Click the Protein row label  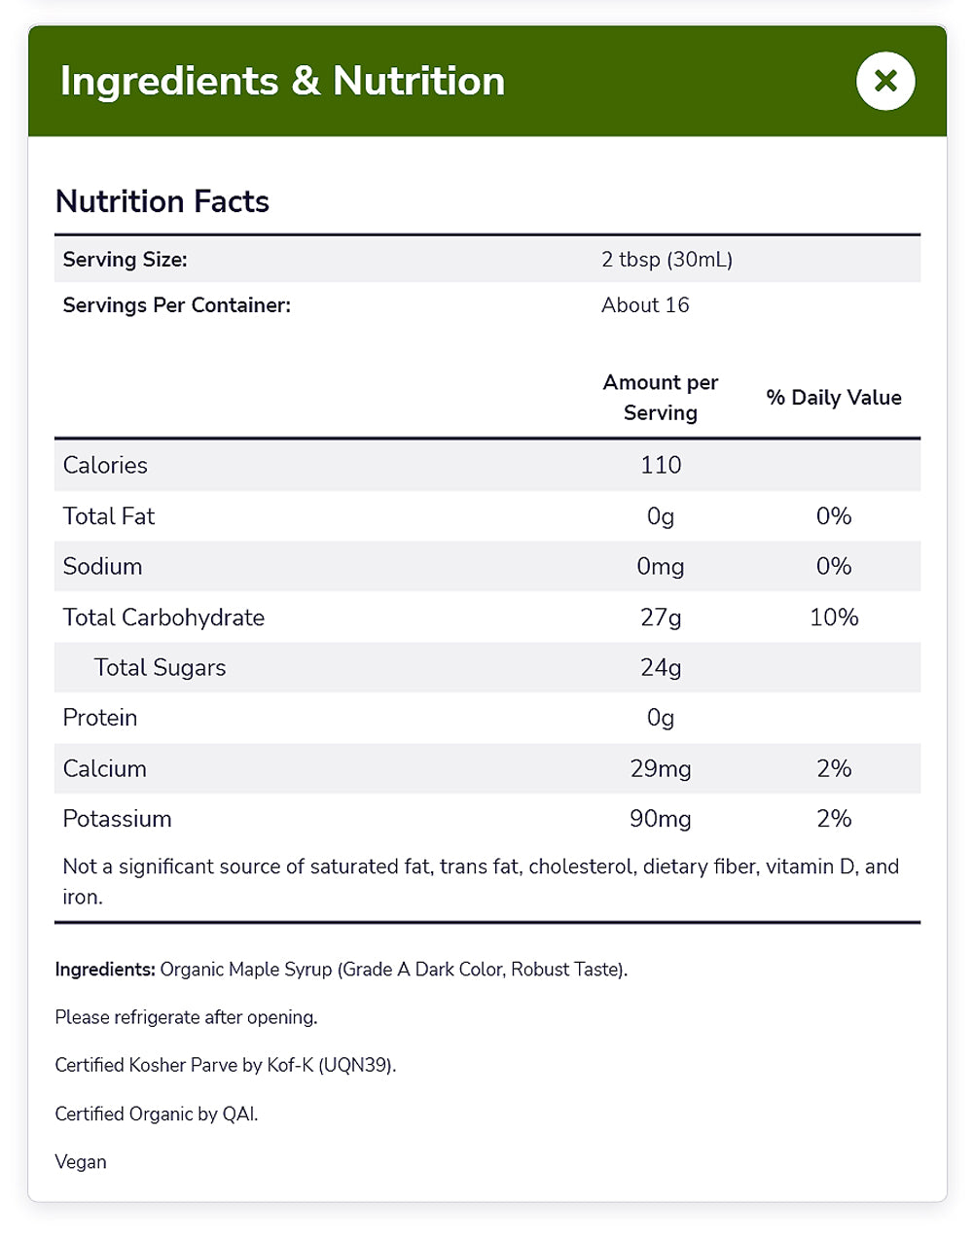click(x=100, y=718)
